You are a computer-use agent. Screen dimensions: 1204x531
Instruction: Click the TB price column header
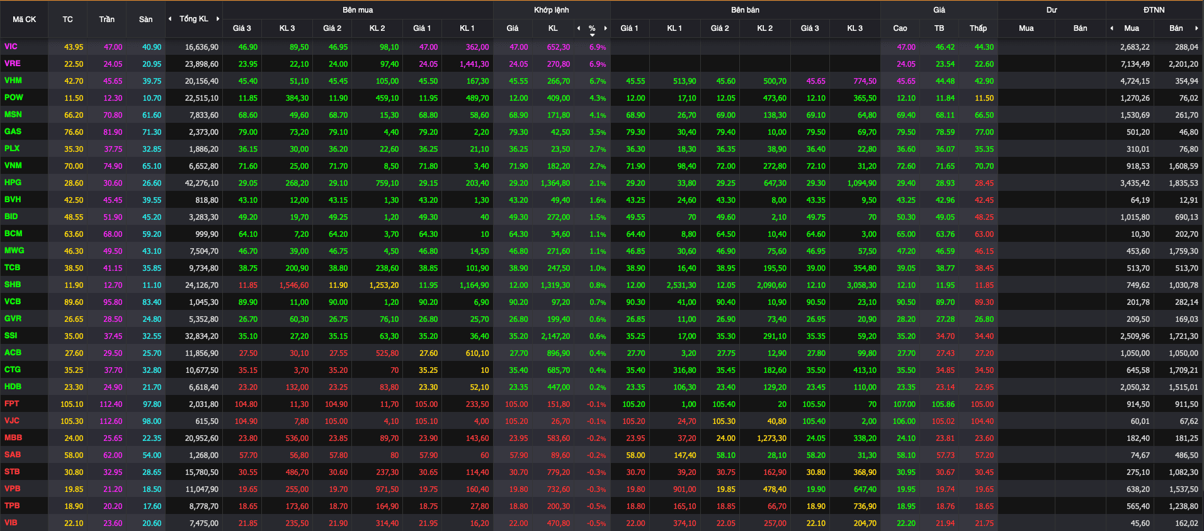[939, 28]
